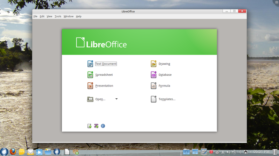
Task: Open a new Formula document
Action: (160, 86)
